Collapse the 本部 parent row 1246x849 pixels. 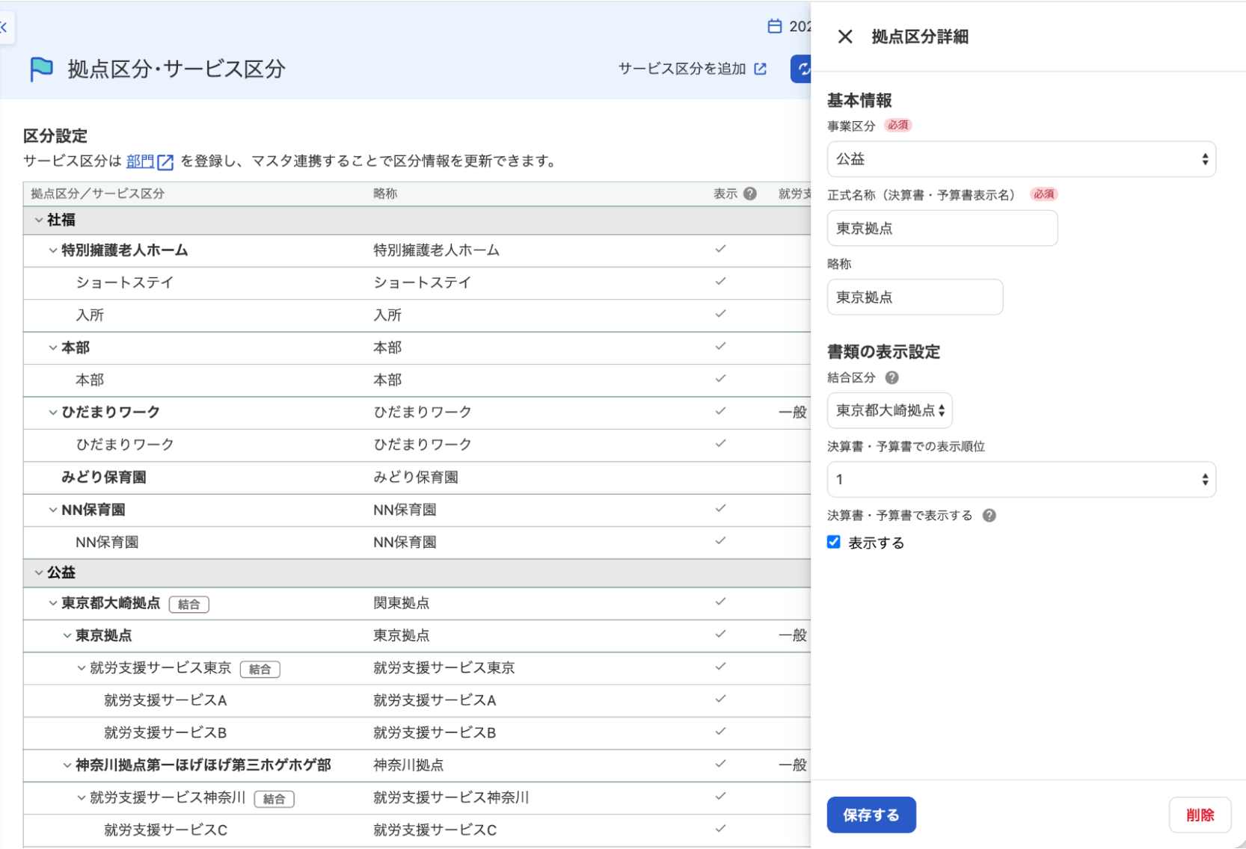pyautogui.click(x=53, y=348)
